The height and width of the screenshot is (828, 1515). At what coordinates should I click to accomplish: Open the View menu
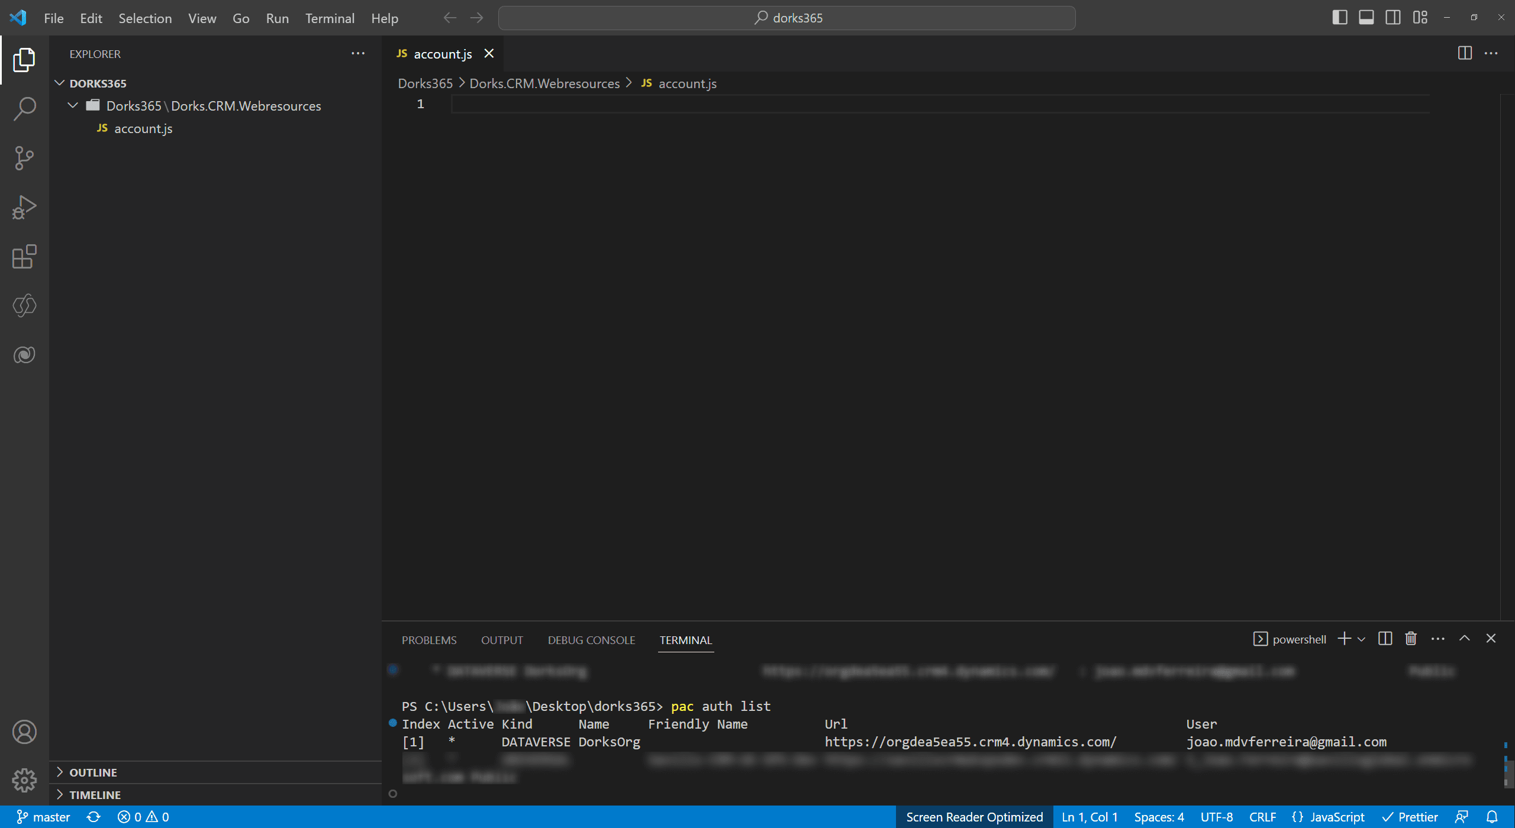pos(202,18)
